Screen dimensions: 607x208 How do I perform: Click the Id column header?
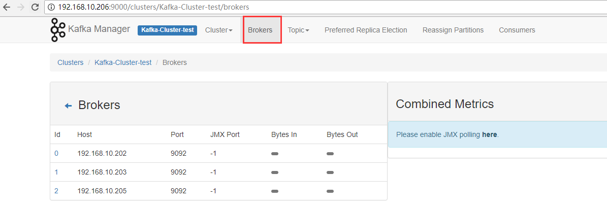[57, 134]
